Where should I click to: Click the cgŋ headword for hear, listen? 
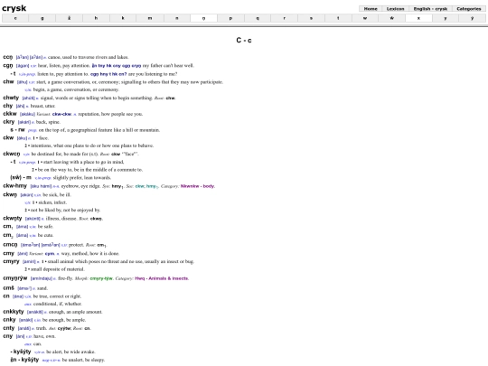point(8,65)
